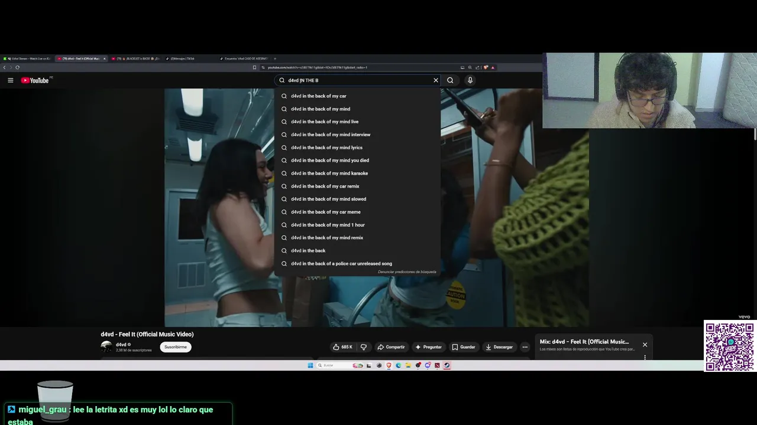
Task: Clear the search box with the X
Action: click(x=436, y=80)
